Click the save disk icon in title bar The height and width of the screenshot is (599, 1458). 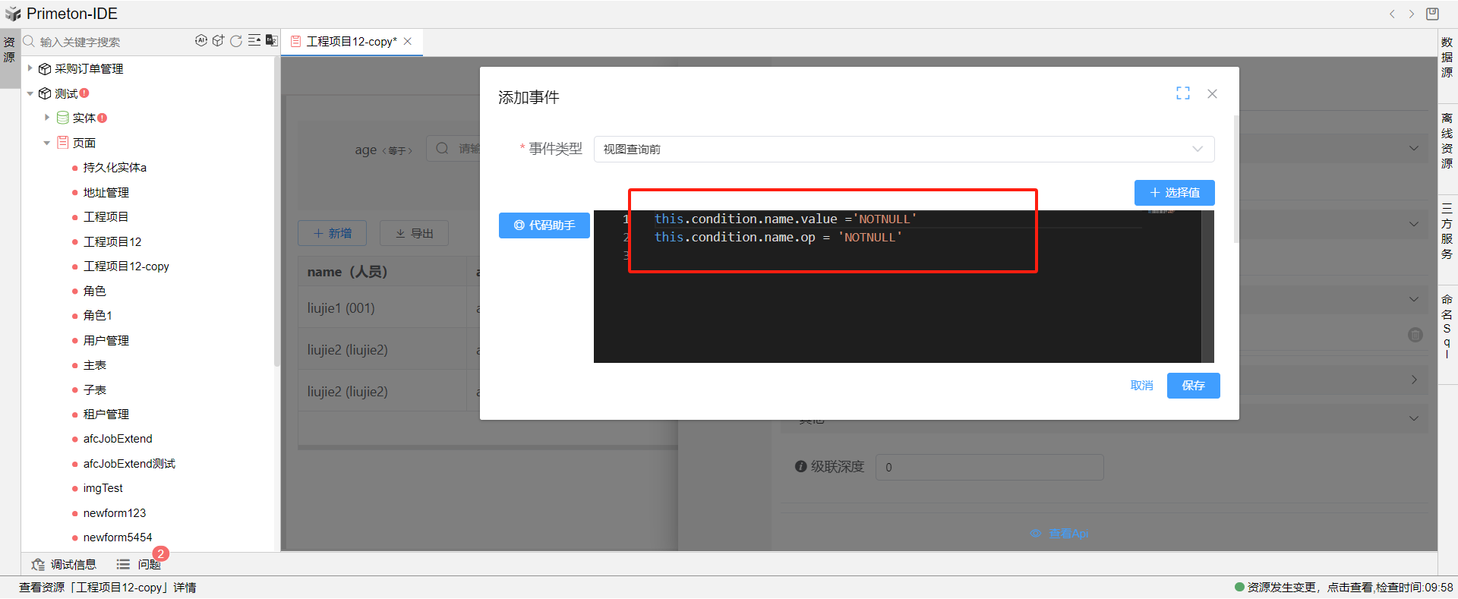coord(1432,14)
